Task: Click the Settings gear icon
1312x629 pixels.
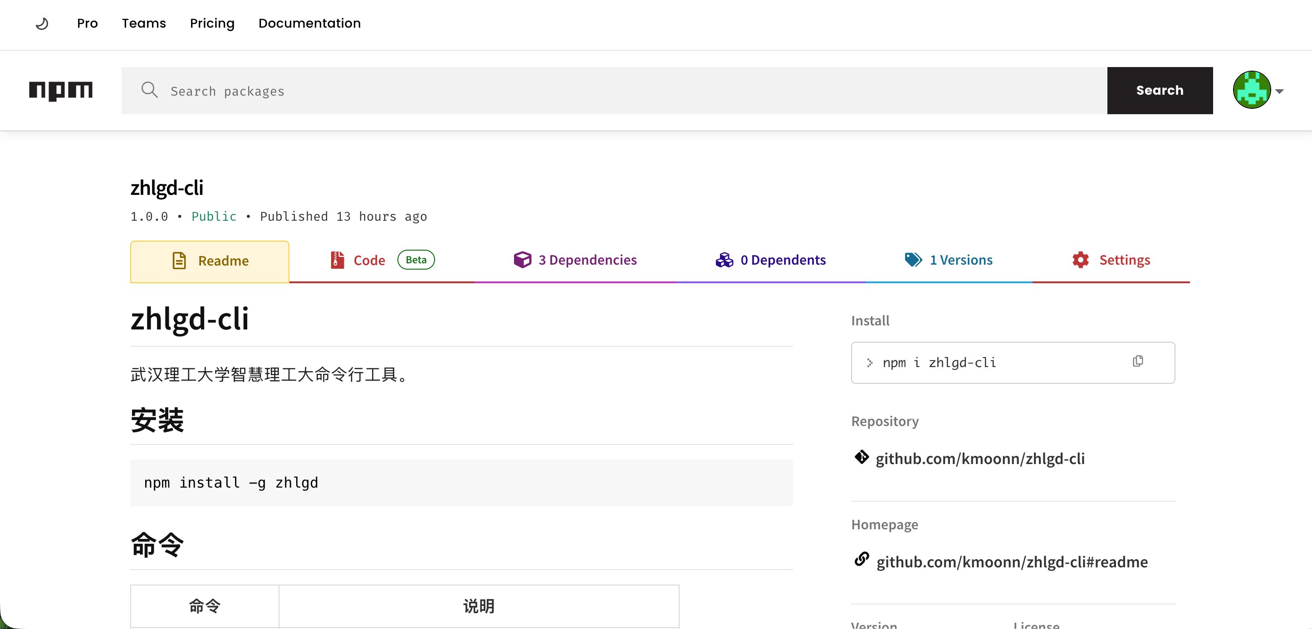Action: click(1080, 260)
